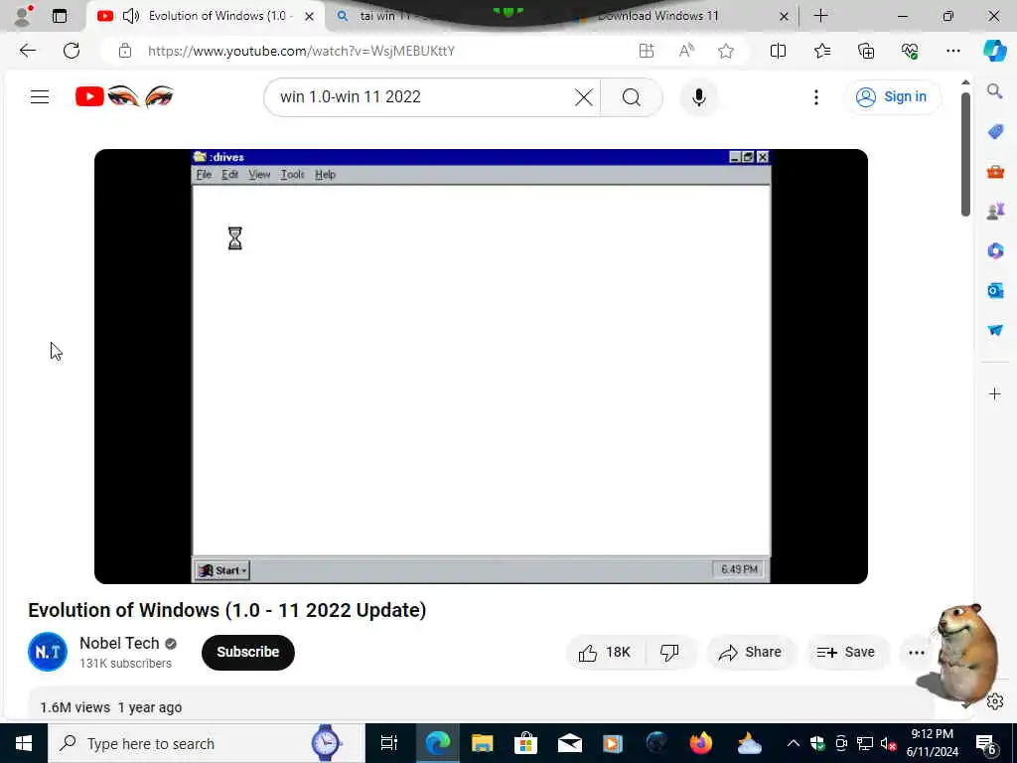
Task: Open sidebar Microsoft 365 icon
Action: click(x=995, y=250)
